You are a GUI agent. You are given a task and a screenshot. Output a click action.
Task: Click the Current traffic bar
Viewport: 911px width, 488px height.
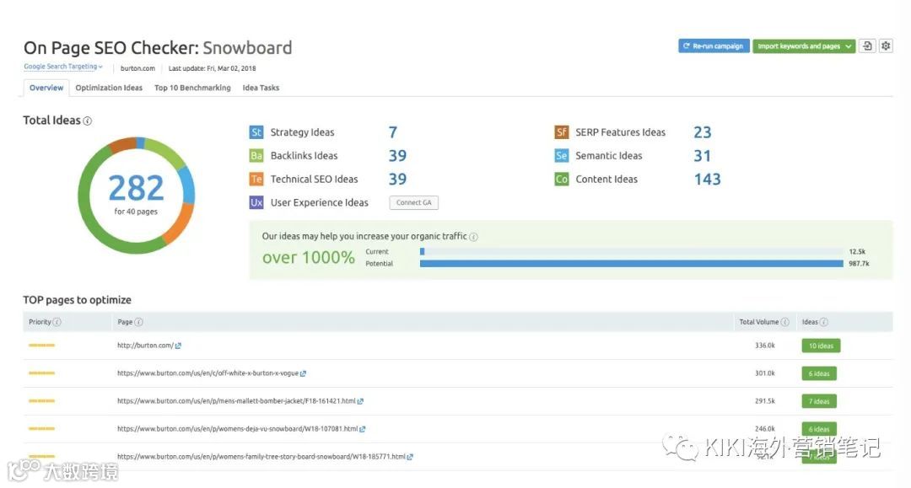click(x=632, y=252)
